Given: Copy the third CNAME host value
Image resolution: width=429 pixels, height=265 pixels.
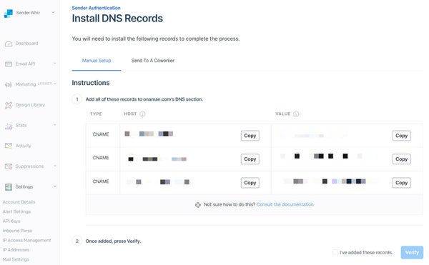Looking at the screenshot, I should click(250, 183).
